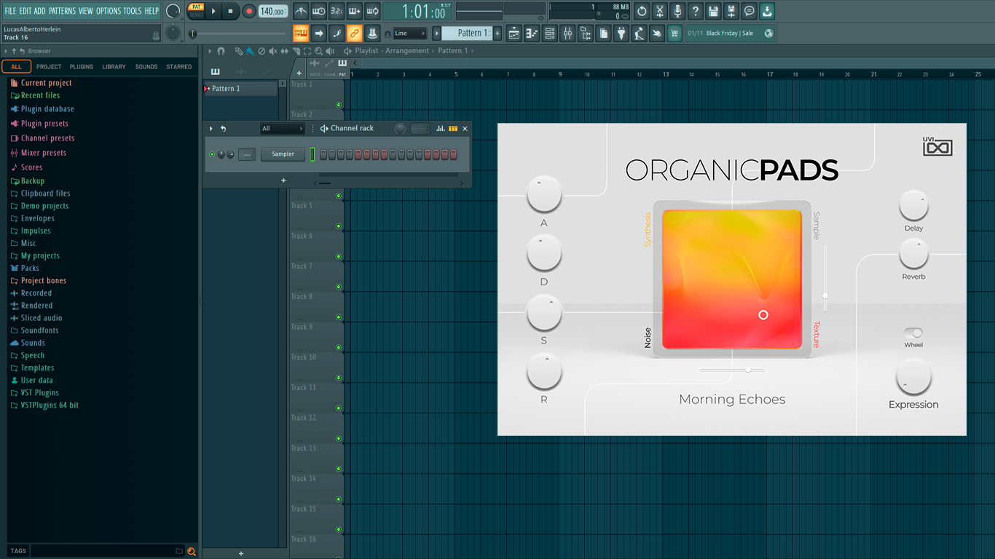The height and width of the screenshot is (559, 995).
Task: Open the metronome toggle icon
Action: point(301,11)
